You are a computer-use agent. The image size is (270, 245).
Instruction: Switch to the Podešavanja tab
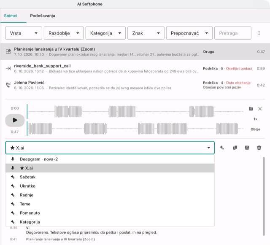pyautogui.click(x=43, y=16)
